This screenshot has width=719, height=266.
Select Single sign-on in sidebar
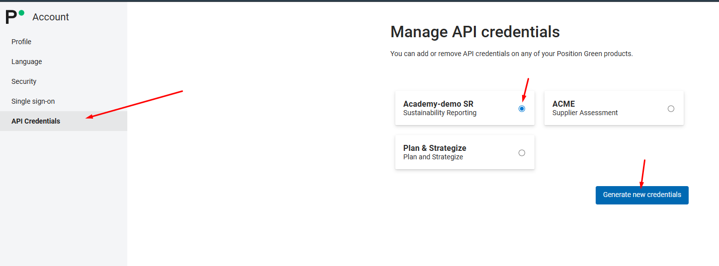64,101
